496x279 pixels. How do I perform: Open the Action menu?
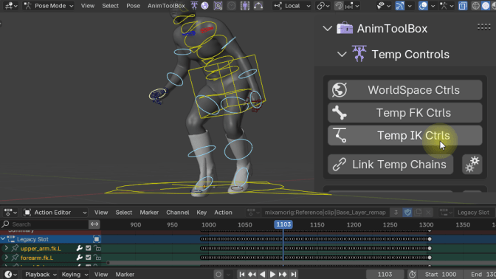point(223,213)
